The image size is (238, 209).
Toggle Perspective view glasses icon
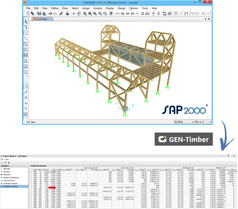click(x=147, y=13)
